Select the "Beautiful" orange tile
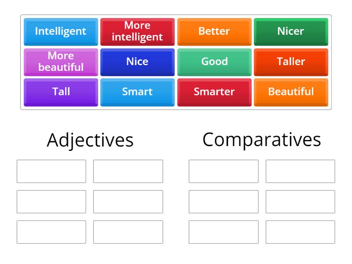 click(291, 92)
